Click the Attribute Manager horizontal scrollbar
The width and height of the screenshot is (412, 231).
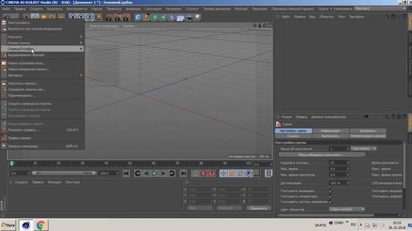(326, 216)
